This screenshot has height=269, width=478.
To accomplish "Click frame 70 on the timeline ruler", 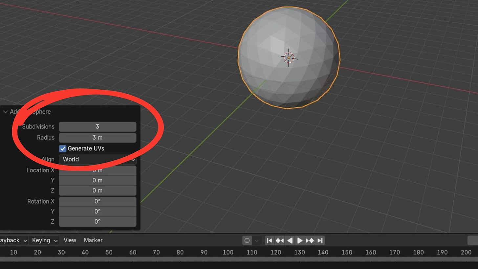I will (x=156, y=252).
